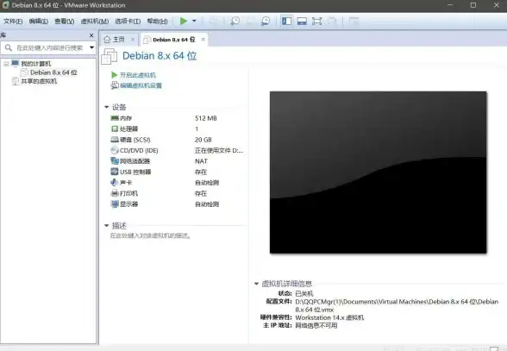Click the greyed revert snapshot icon

(250, 21)
